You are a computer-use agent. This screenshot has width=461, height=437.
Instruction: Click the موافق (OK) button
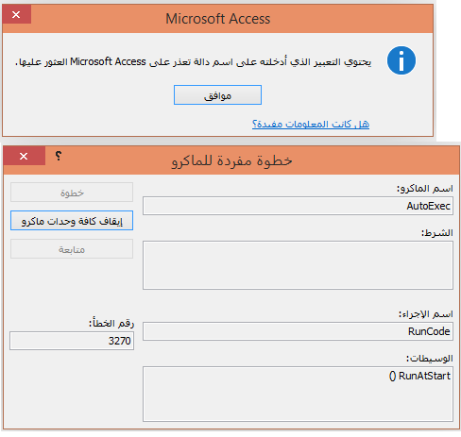(x=217, y=95)
